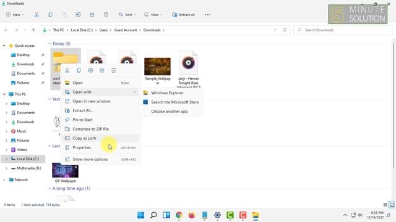Click the Share icon in the toolbar
This screenshot has width=396, height=222.
coord(92,15)
